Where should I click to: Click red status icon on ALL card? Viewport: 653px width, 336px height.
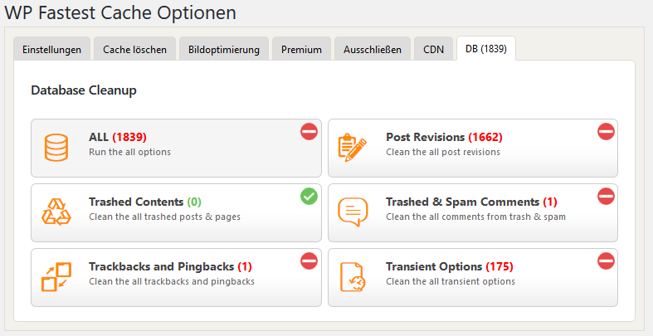point(309,131)
